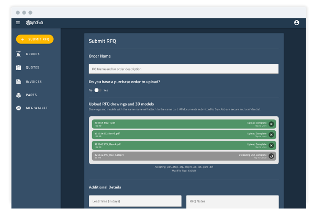Viewport: 314px width, 215px height.
Task: Click the 325642315_Rev-A.pdf file name
Action: (x=107, y=144)
